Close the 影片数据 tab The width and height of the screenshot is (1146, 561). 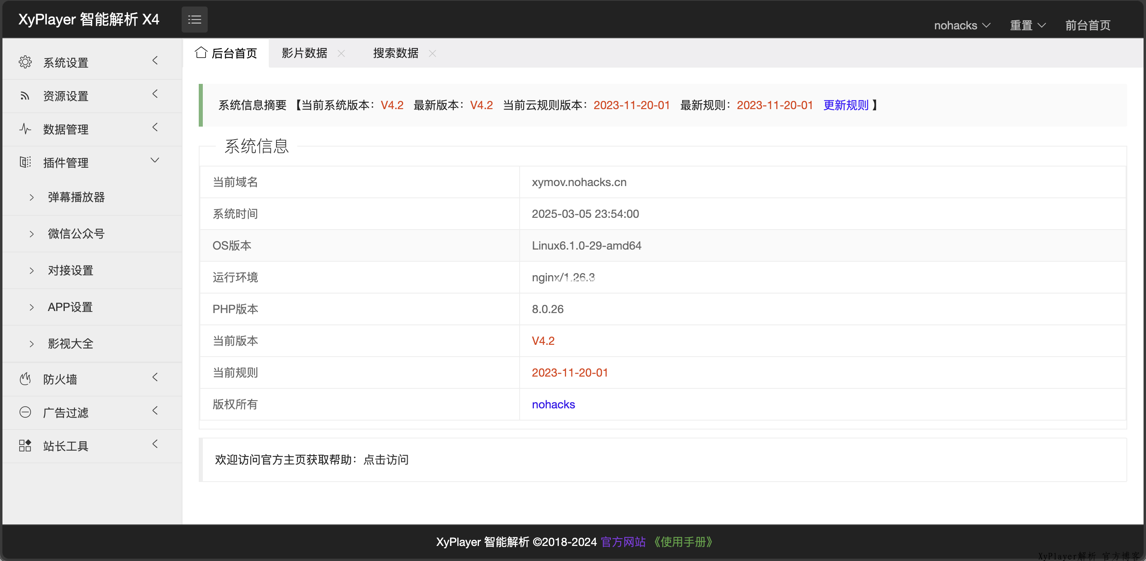pyautogui.click(x=341, y=53)
